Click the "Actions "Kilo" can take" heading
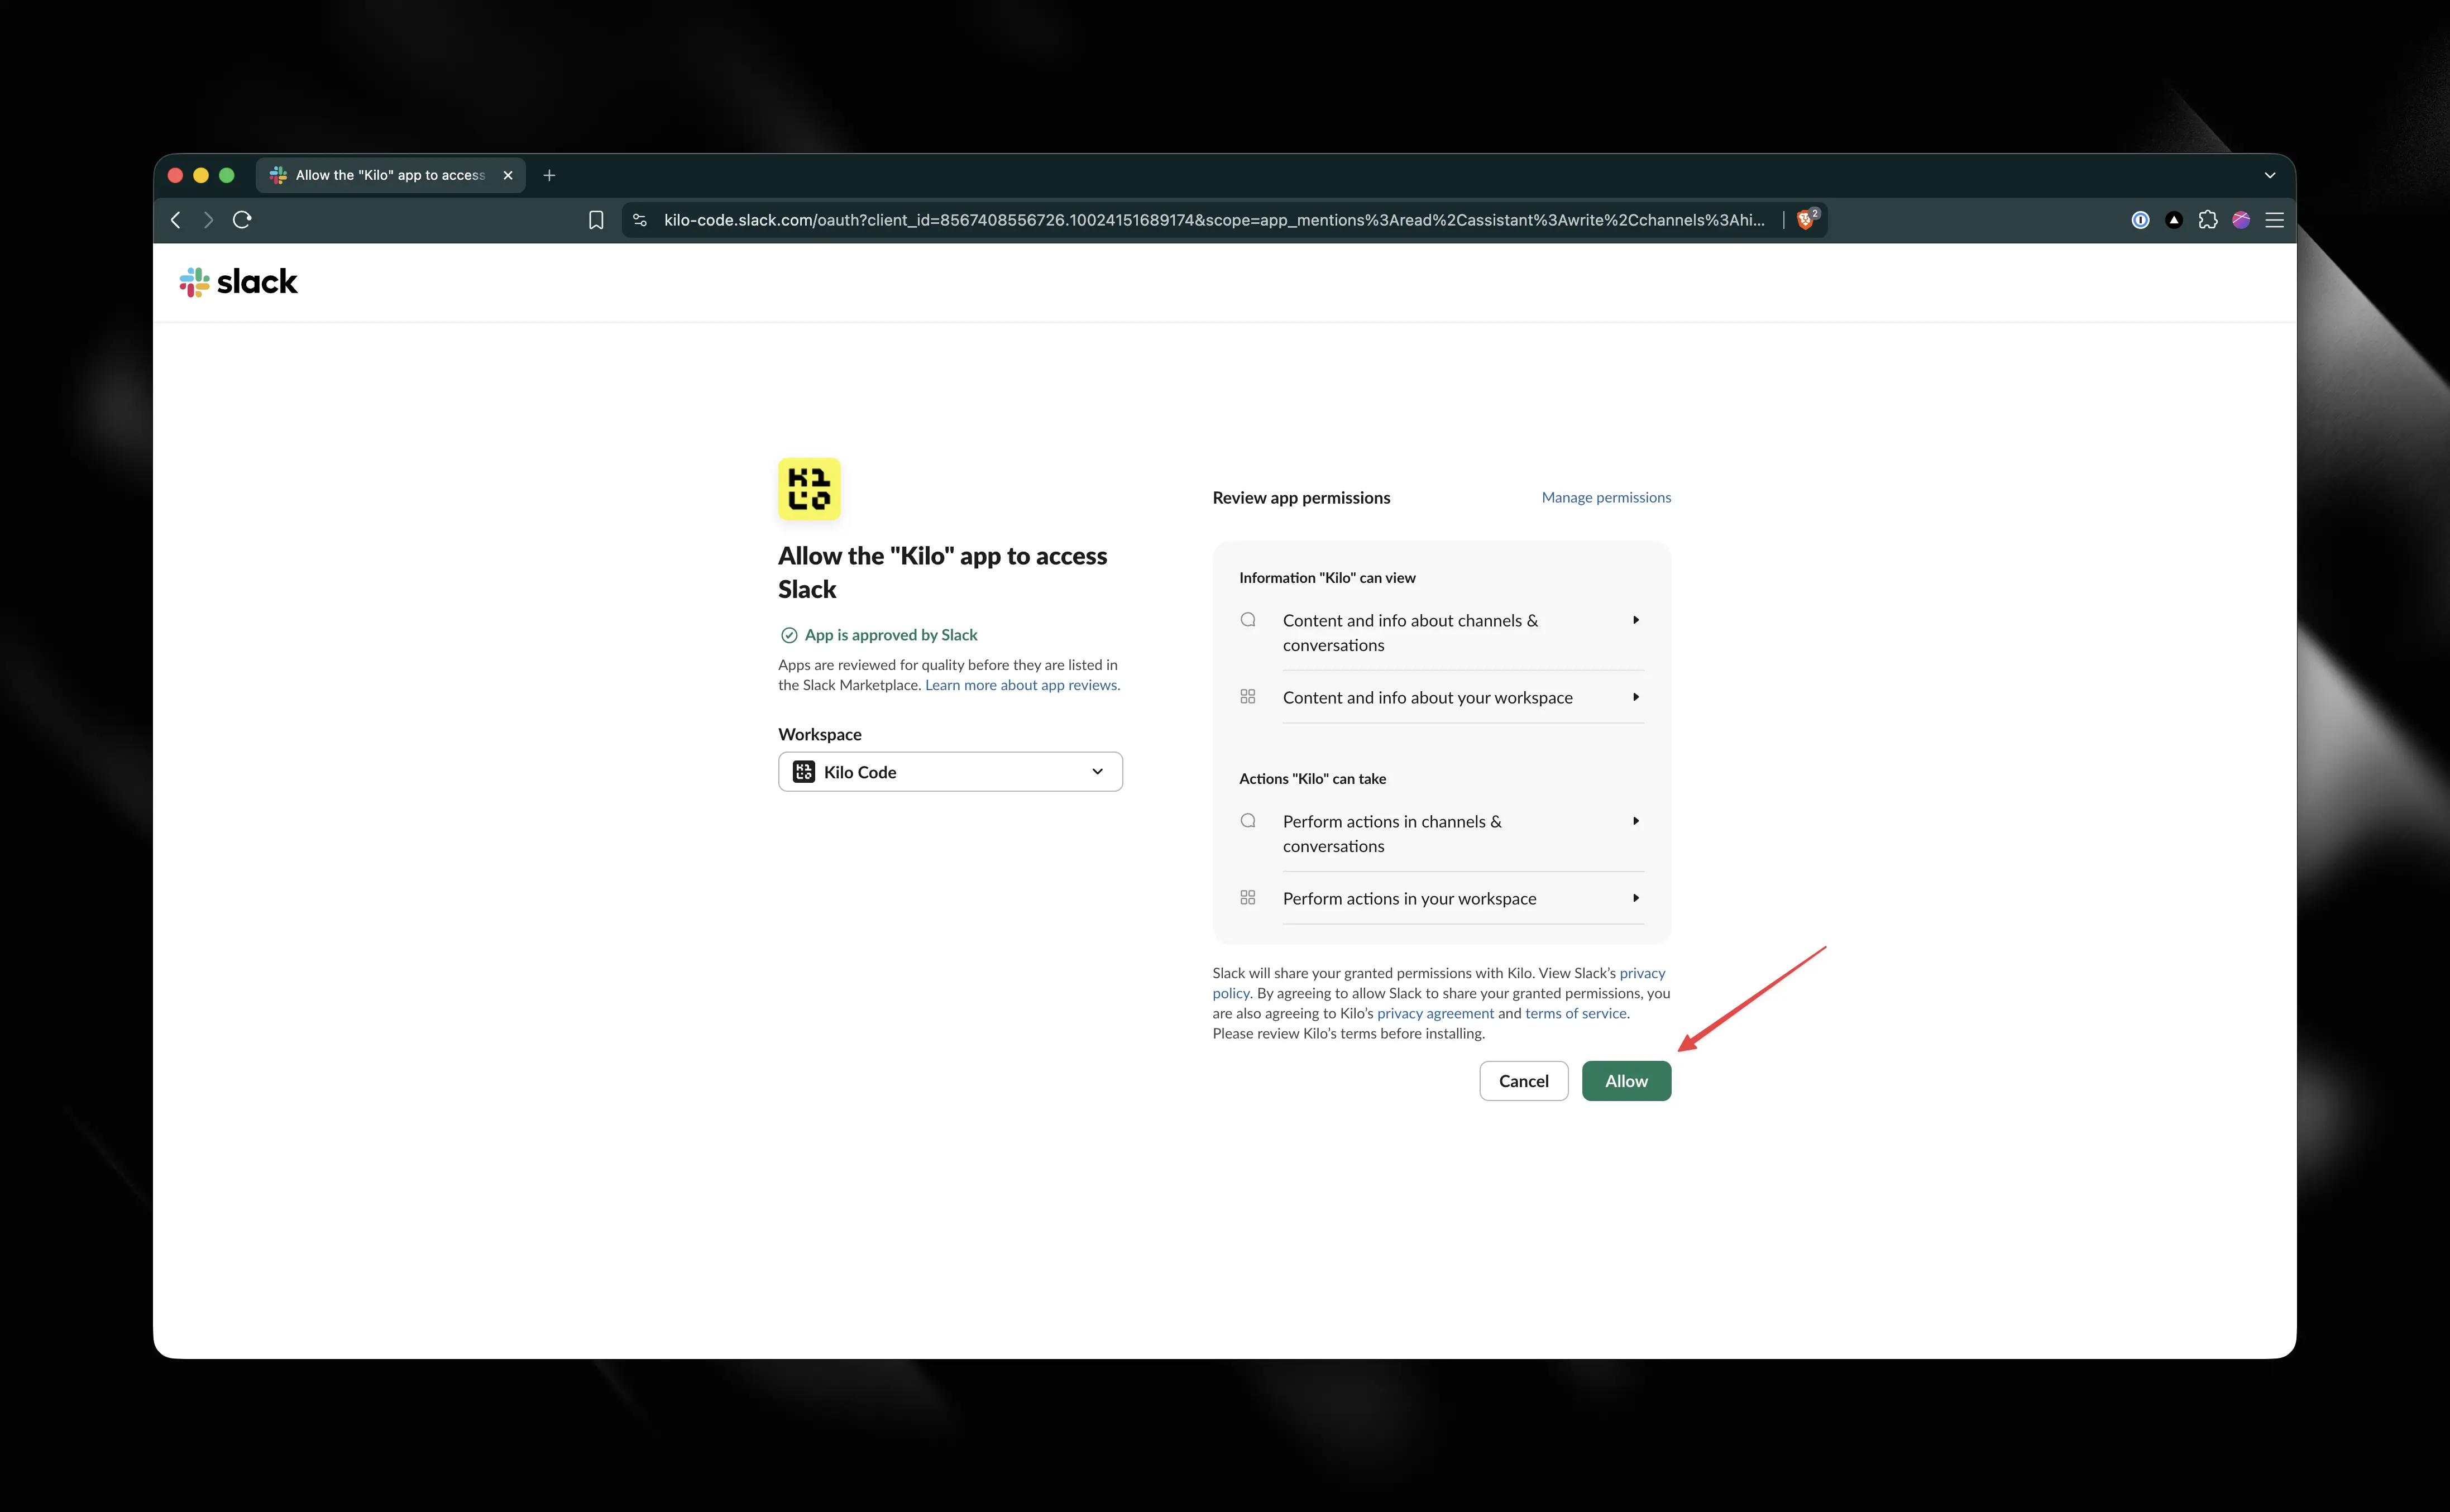This screenshot has height=1512, width=2450. point(1312,779)
